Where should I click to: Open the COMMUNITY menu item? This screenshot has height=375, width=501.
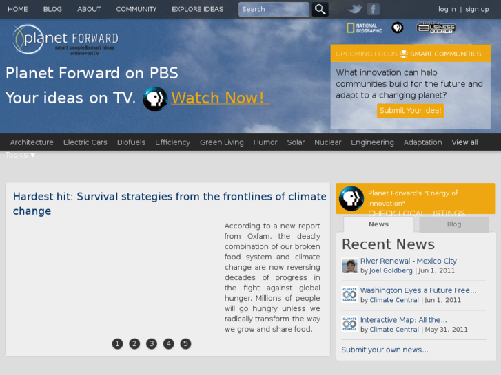[136, 9]
